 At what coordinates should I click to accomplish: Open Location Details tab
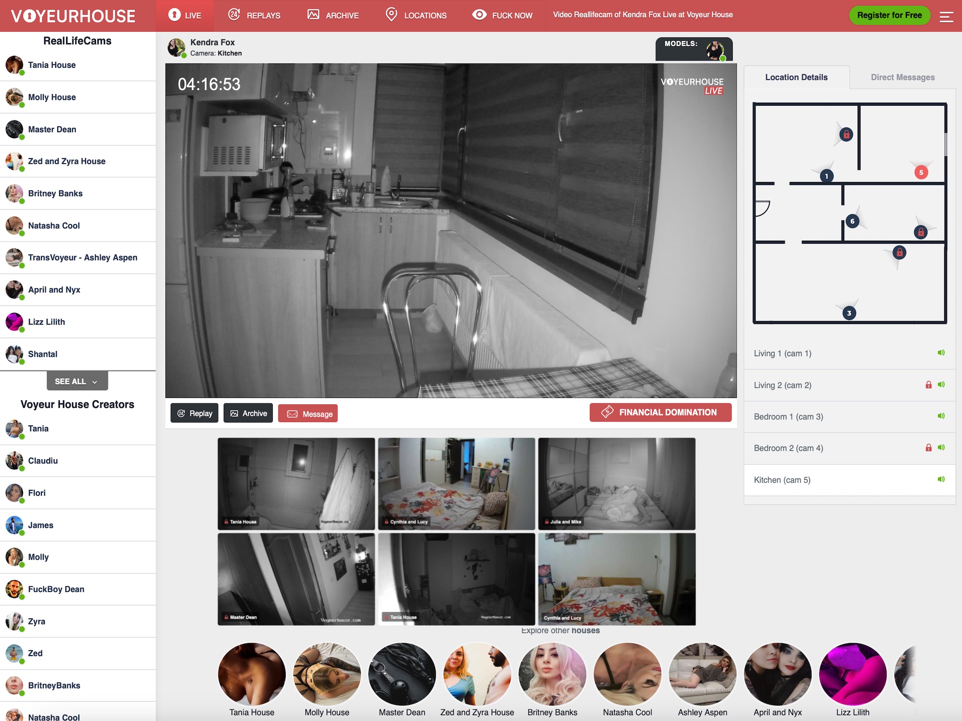796,77
